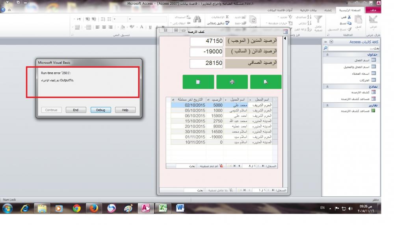Click the binoculars Find icon
The height and width of the screenshot is (225, 394).
pyautogui.click(x=197, y=20)
